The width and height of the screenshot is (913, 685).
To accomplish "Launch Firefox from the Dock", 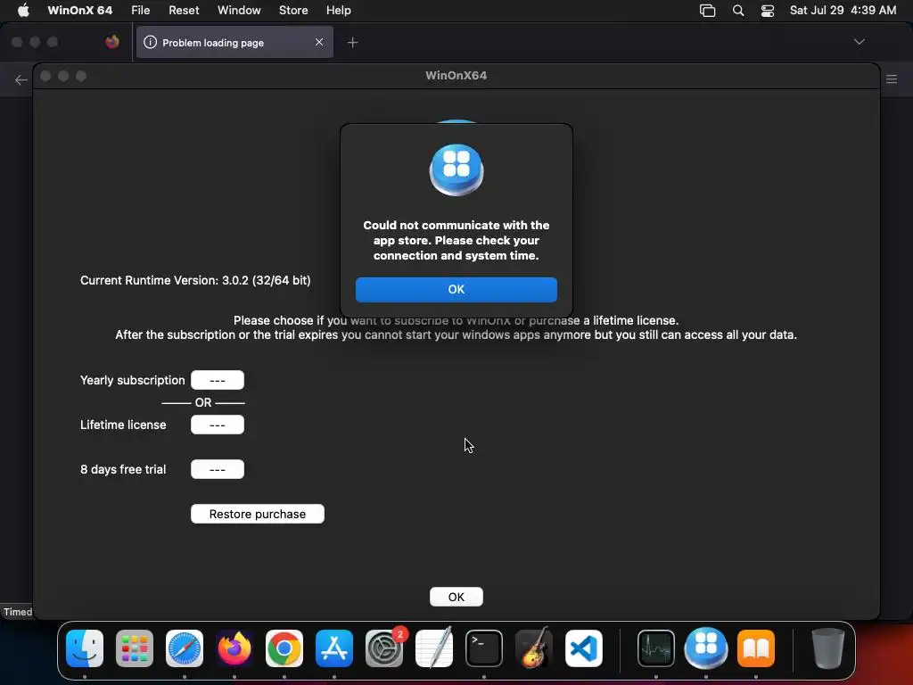I will pyautogui.click(x=234, y=648).
